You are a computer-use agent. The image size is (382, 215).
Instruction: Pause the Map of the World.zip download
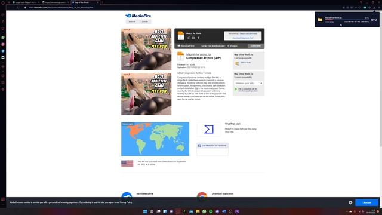pyautogui.click(x=372, y=20)
